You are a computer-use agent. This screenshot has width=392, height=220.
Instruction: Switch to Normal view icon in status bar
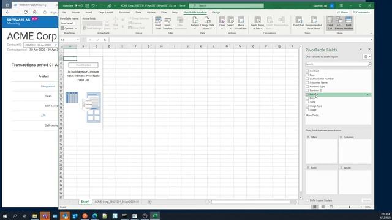[x=314, y=207]
